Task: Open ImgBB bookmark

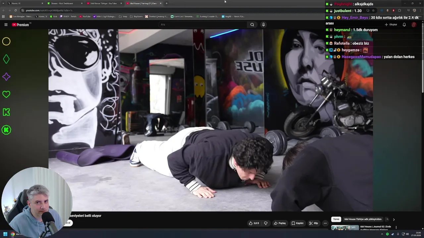Action: tap(233, 16)
